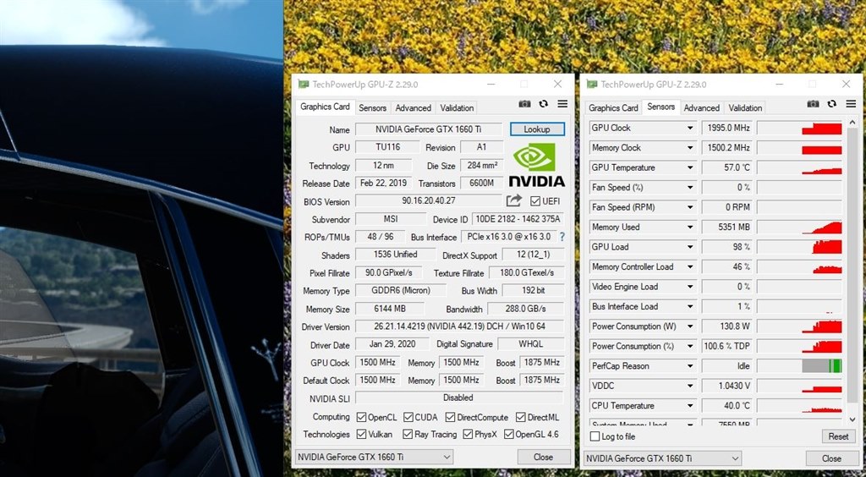
Task: Switch to Sensors tab in left GPU-Z window
Action: [x=372, y=107]
